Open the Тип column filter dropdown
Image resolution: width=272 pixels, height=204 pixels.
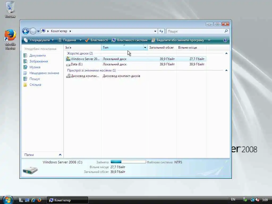click(x=145, y=48)
